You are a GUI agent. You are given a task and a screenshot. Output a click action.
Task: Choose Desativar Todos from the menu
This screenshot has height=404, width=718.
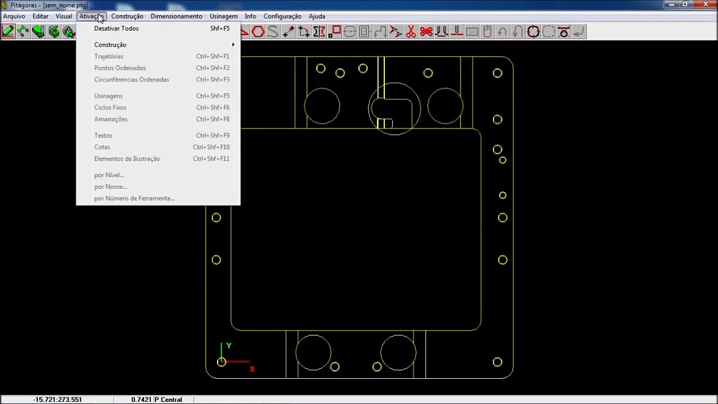point(158,29)
